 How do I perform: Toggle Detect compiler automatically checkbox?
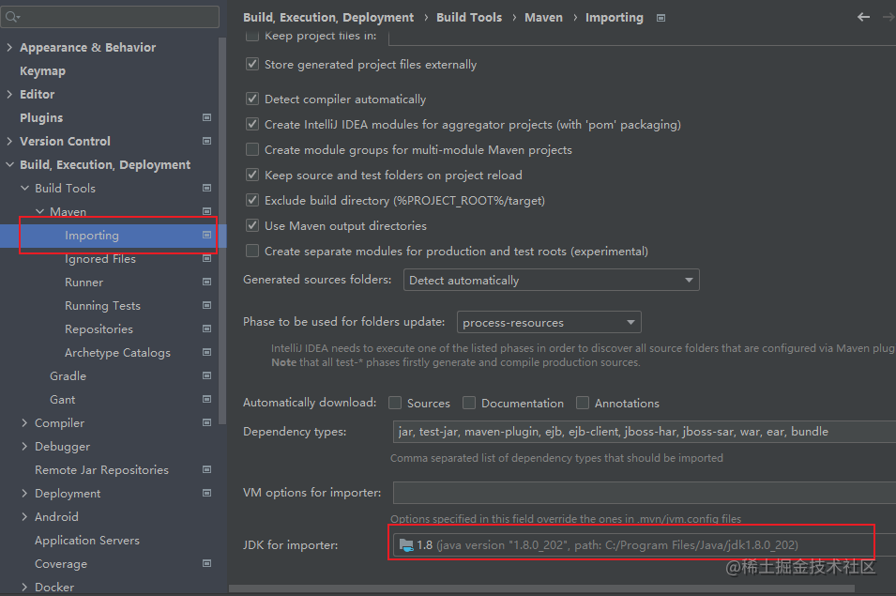(x=252, y=99)
